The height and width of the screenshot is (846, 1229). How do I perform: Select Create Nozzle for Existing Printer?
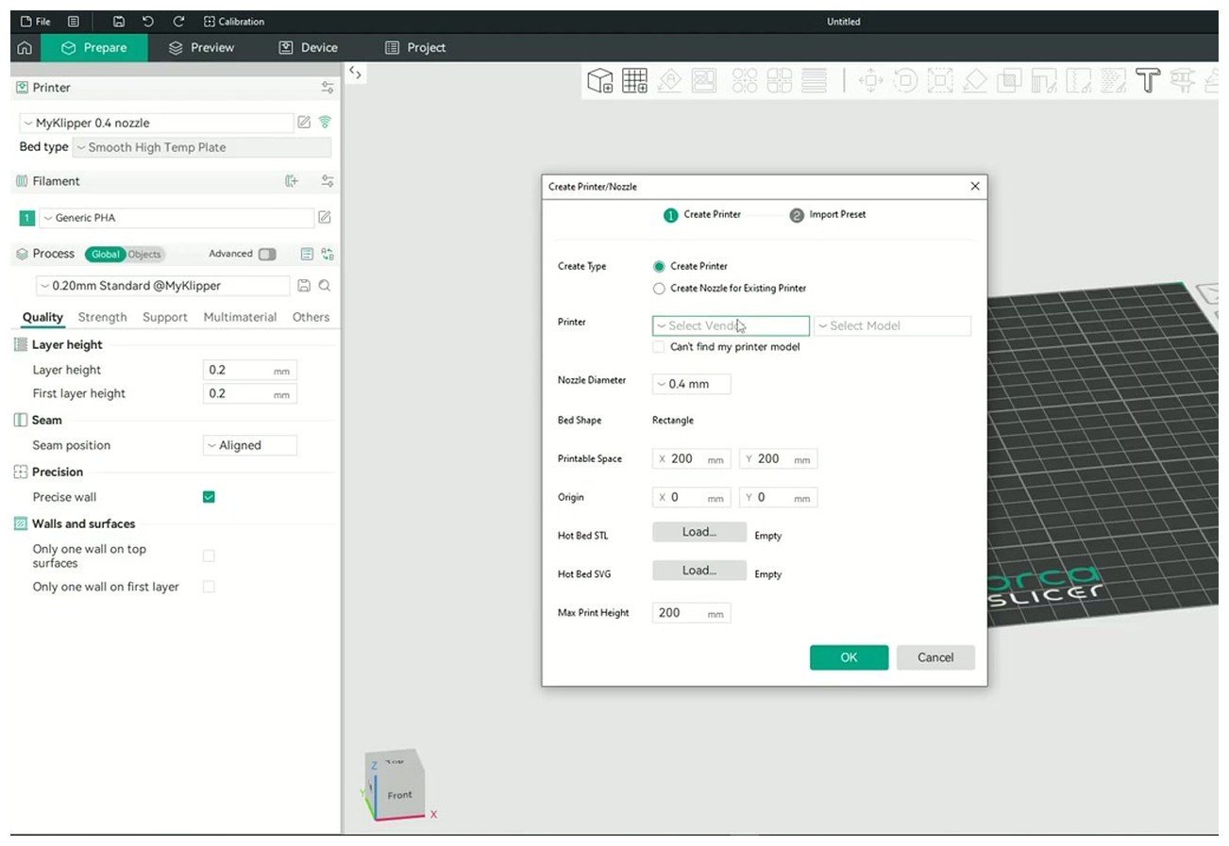point(659,289)
